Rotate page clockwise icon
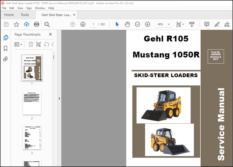This screenshot has height=167, width=233. coord(53,44)
